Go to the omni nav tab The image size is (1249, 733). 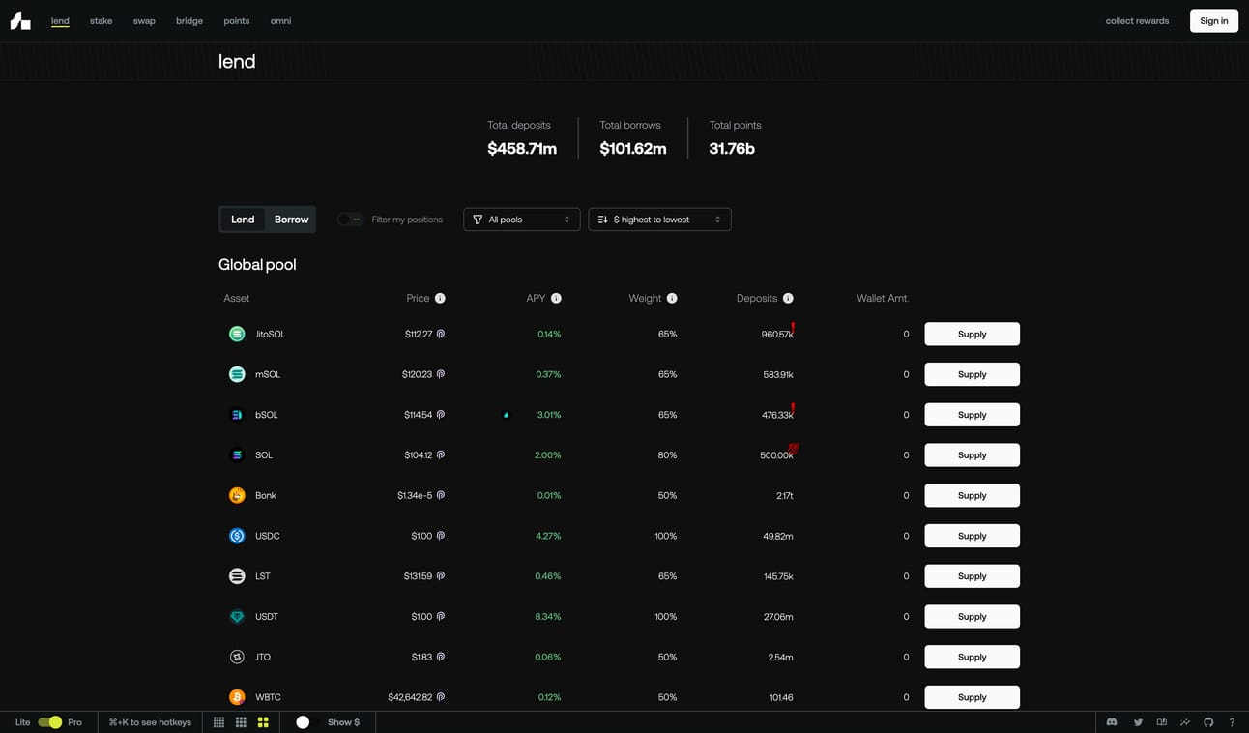point(280,21)
